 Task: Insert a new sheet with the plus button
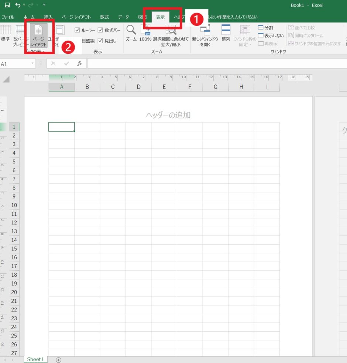[58, 359]
